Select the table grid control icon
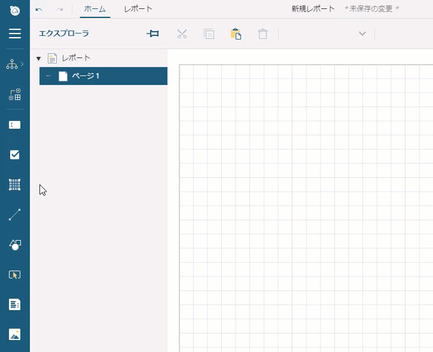This screenshot has height=352, width=433. (x=15, y=185)
